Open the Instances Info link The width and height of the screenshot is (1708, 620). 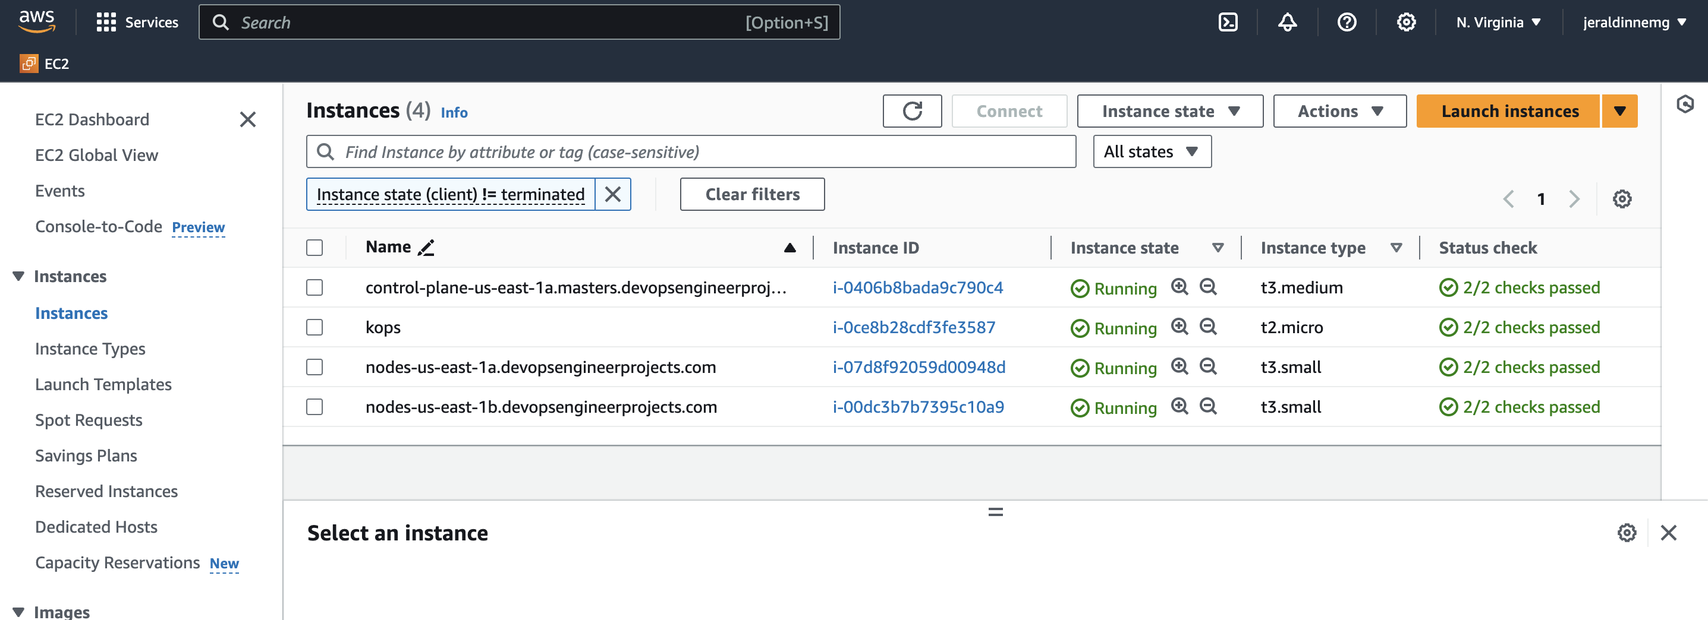coord(454,113)
